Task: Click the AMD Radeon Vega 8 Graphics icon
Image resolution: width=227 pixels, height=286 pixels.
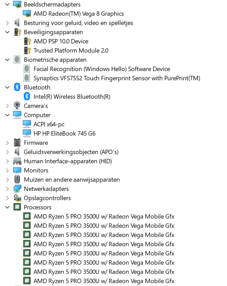Action: 27,14
